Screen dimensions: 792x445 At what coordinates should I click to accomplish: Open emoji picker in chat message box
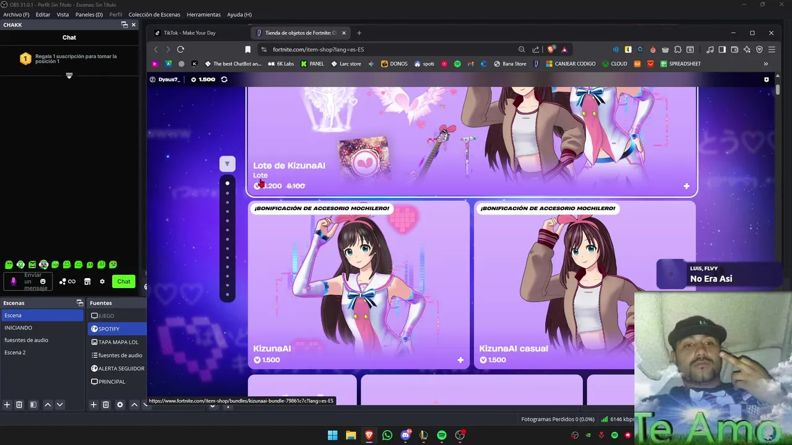tap(43, 282)
